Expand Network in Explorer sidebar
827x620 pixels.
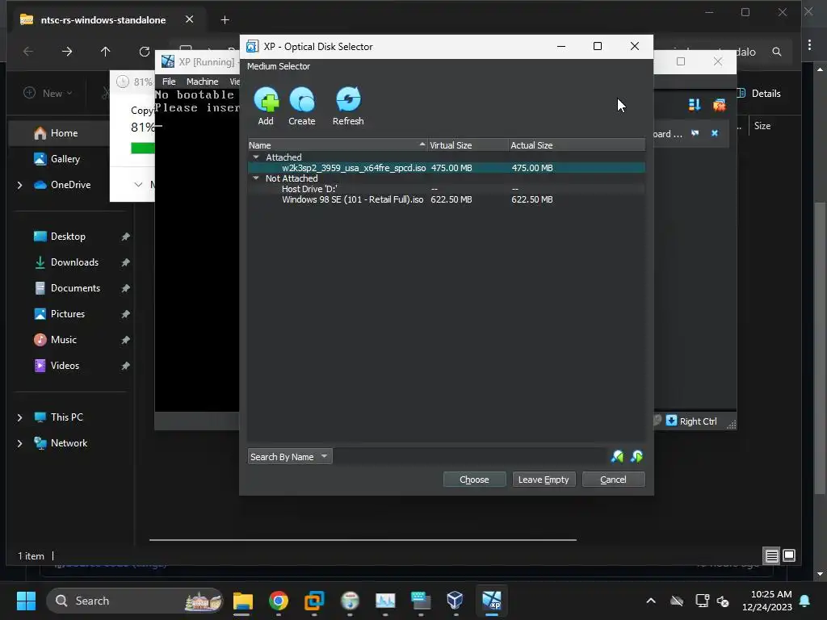pyautogui.click(x=19, y=443)
